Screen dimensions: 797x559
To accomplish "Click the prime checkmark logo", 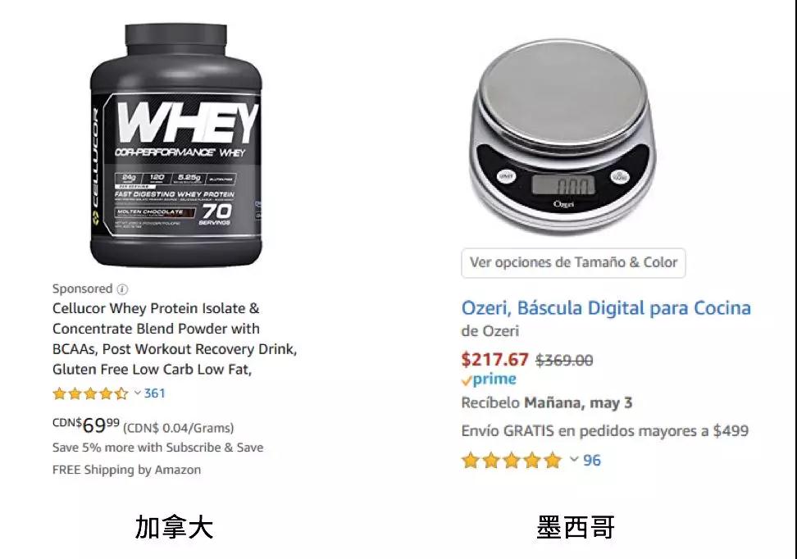I will pyautogui.click(x=489, y=379).
